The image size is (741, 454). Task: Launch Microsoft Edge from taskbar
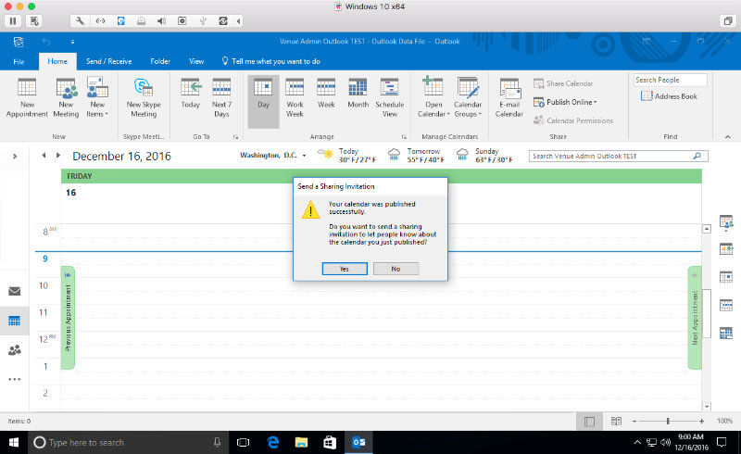pos(272,443)
